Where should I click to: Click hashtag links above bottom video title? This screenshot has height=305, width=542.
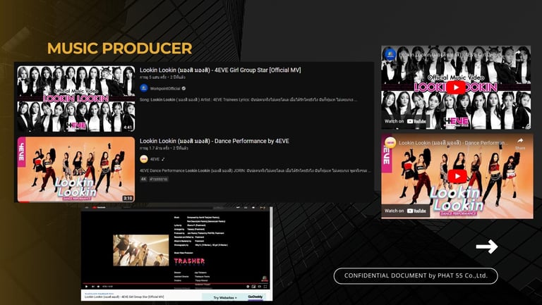click(100, 294)
